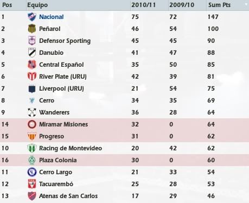Viewport: 249px width, 203px height.
Task: Select the Liverpool (URU) dark blue badge
Action: point(32,88)
